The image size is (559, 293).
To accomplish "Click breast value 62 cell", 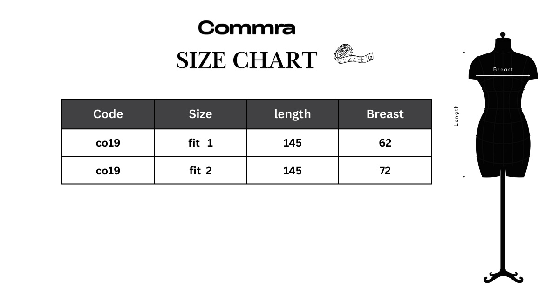I will coord(385,143).
